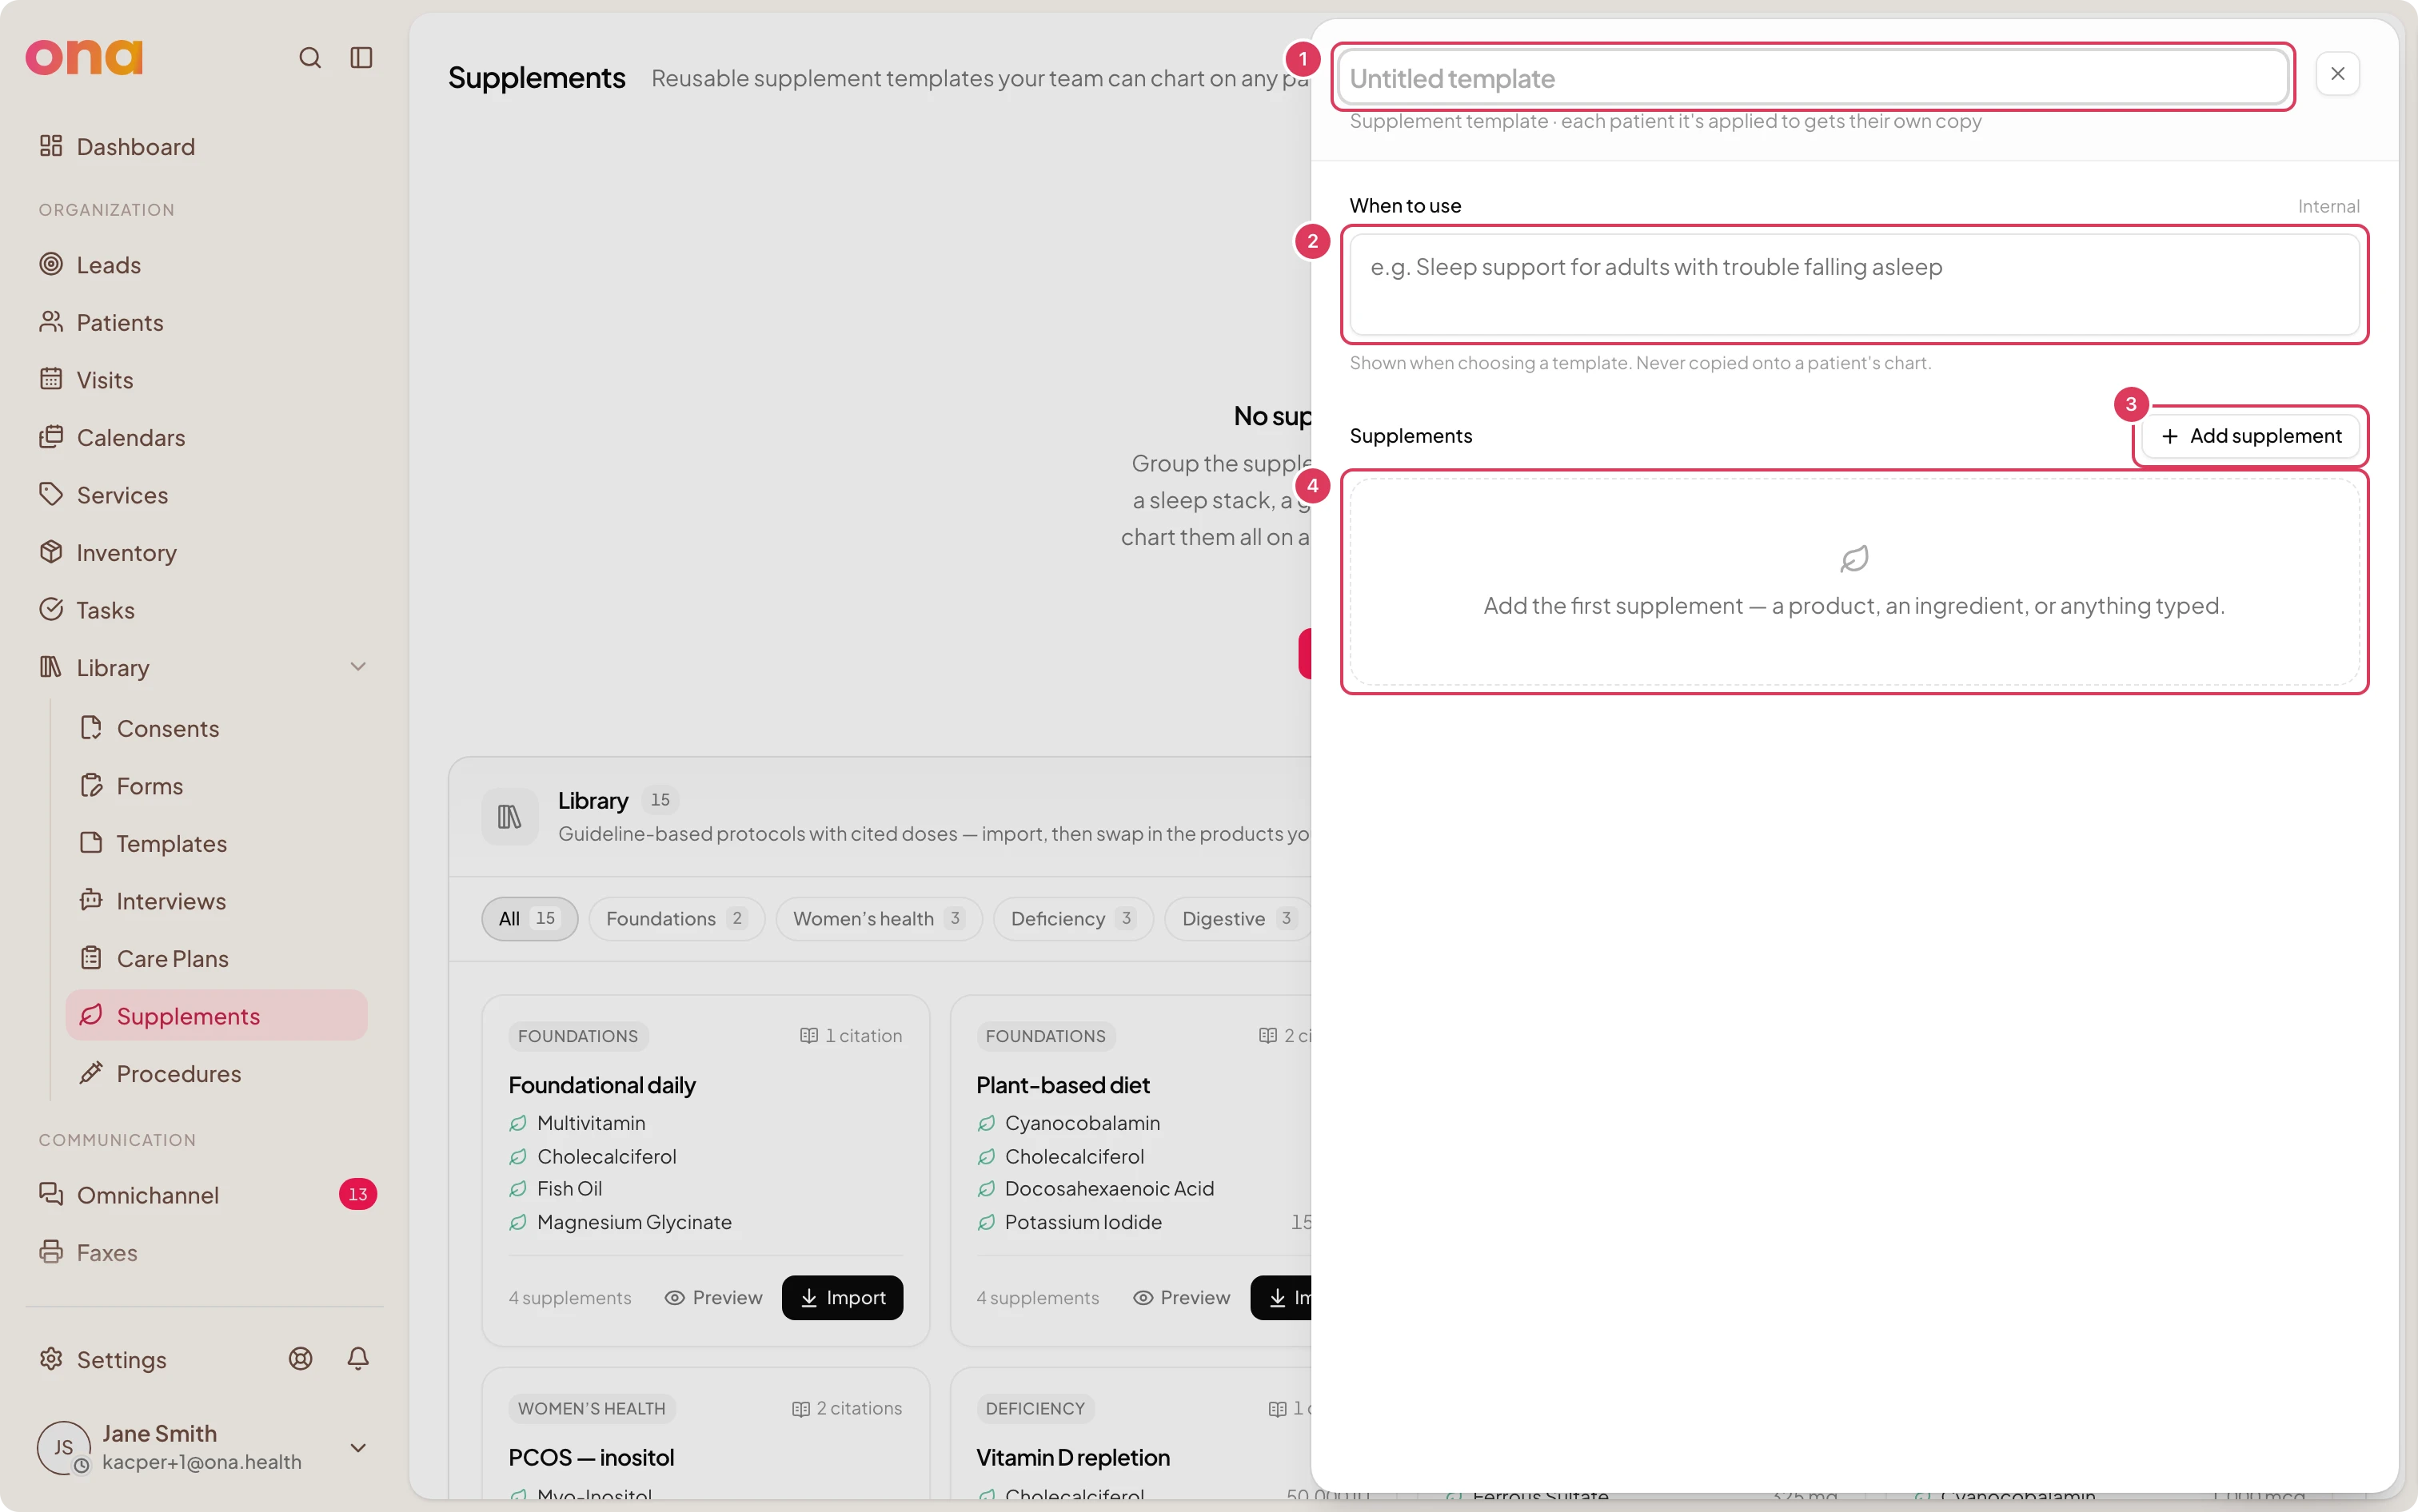Click the FOUNDATIONS tag on Foundational daily
The height and width of the screenshot is (1512, 2418).
(578, 1036)
